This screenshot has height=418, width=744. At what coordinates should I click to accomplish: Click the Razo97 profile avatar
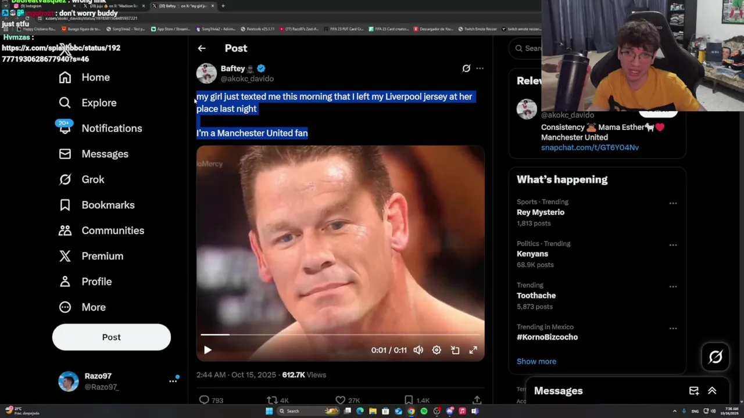tap(69, 381)
